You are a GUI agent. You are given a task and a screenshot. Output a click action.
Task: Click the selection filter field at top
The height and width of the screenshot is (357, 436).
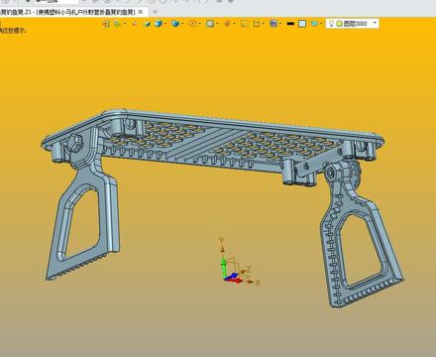click(x=54, y=2)
